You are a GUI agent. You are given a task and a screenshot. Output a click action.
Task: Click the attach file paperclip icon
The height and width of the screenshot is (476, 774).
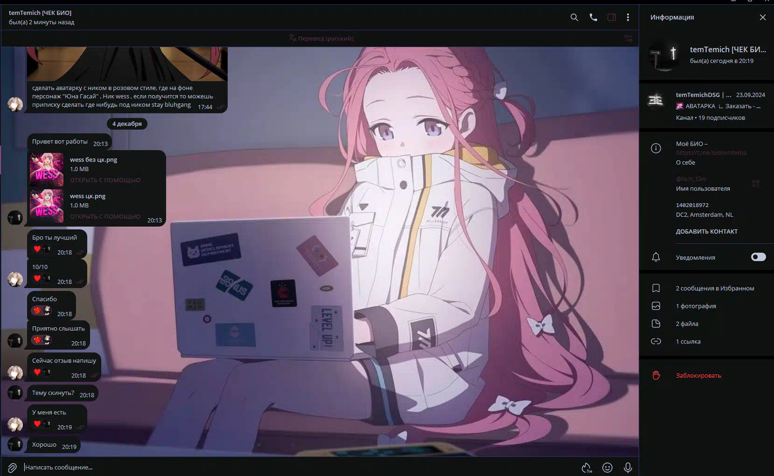[x=12, y=467]
